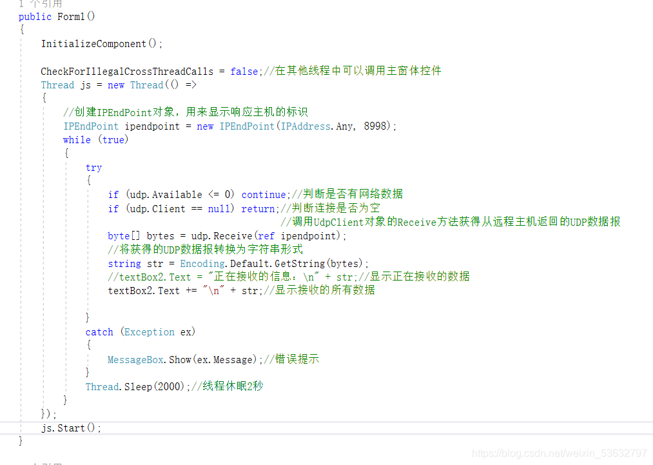This screenshot has height=465, width=653.
Task: Click the return keyword on the udp.Client line
Action: coord(258,208)
